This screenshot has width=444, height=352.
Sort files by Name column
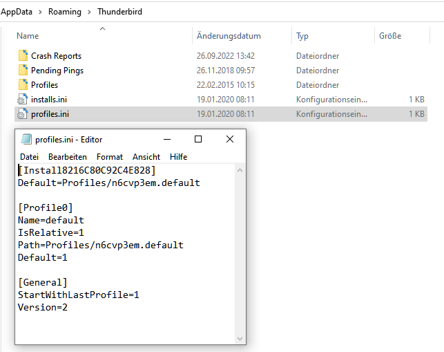click(28, 36)
